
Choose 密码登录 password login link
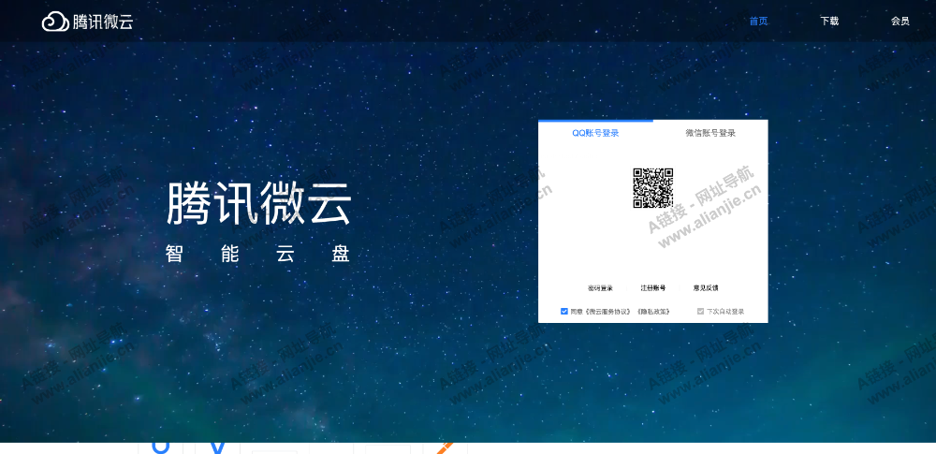tap(600, 288)
